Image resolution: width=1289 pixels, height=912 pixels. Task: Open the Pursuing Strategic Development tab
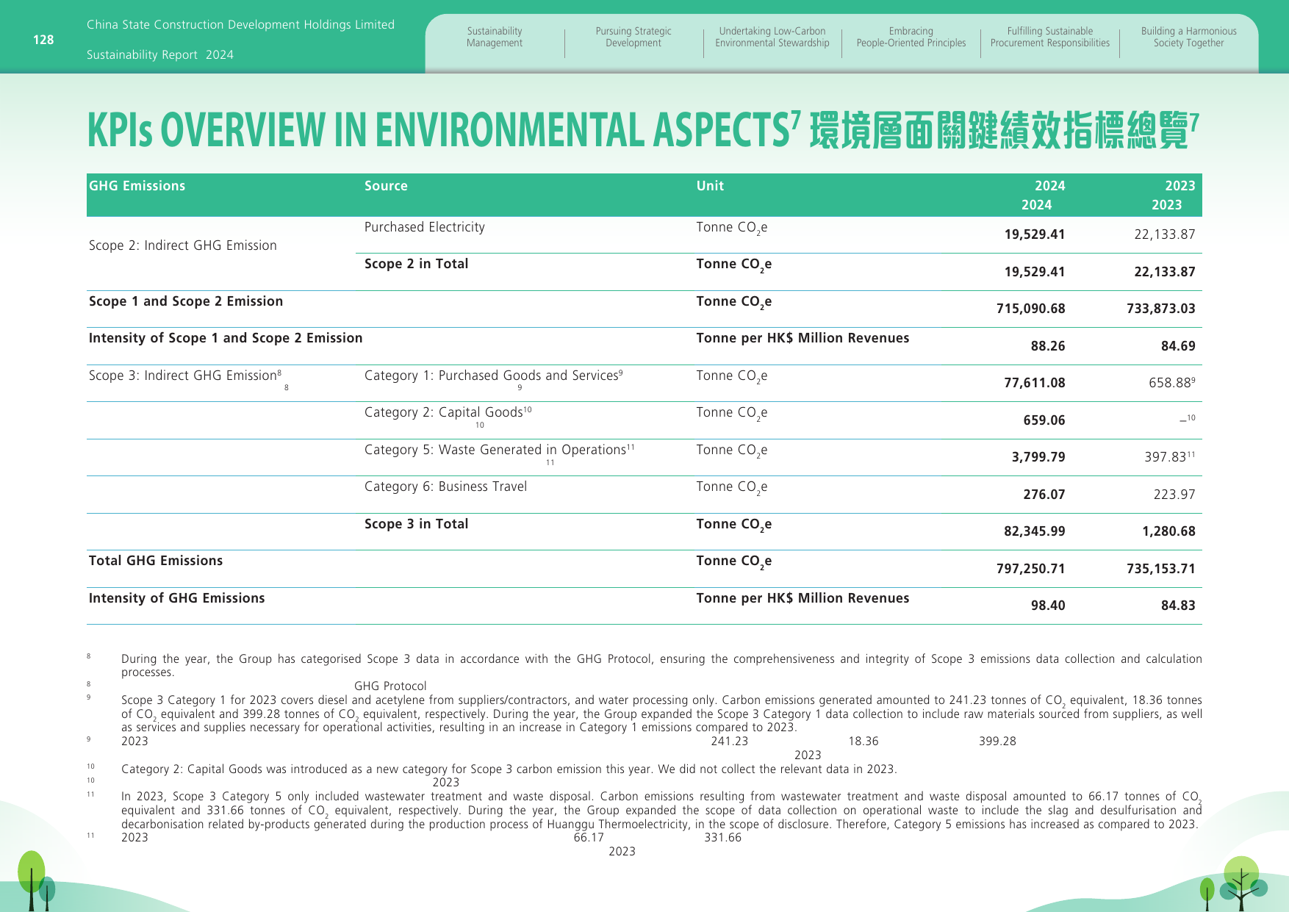[x=633, y=37]
